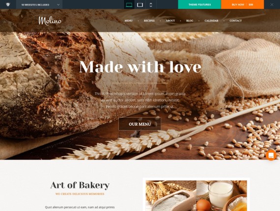Switch to mobile phone preview icon
The width and height of the screenshot is (280, 211).
151,5
